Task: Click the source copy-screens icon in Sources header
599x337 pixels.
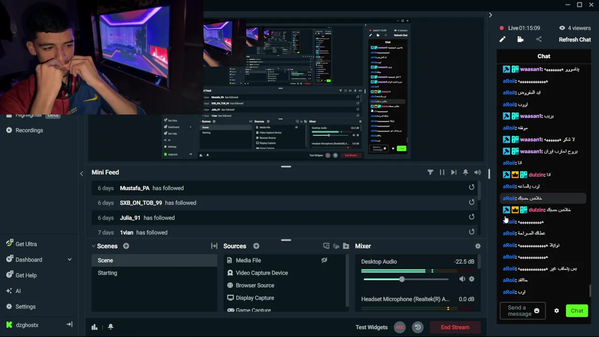Action: (326, 246)
